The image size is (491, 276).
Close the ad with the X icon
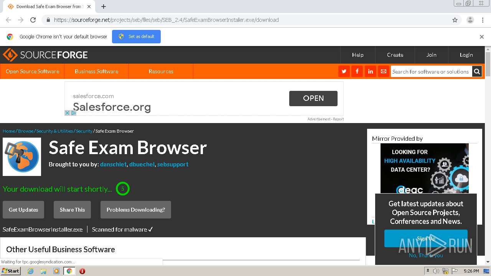[67, 113]
